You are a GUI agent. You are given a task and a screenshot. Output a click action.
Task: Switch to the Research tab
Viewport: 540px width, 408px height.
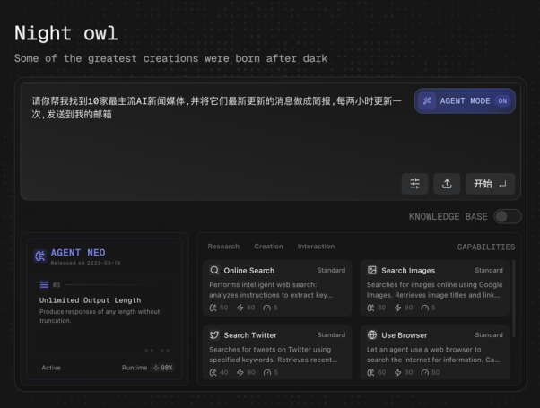coord(223,247)
